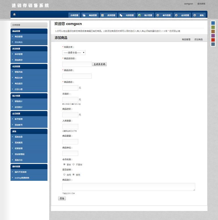
Task: Click chevron arrow beside sidebar 帐号管理
Action: coord(12,119)
